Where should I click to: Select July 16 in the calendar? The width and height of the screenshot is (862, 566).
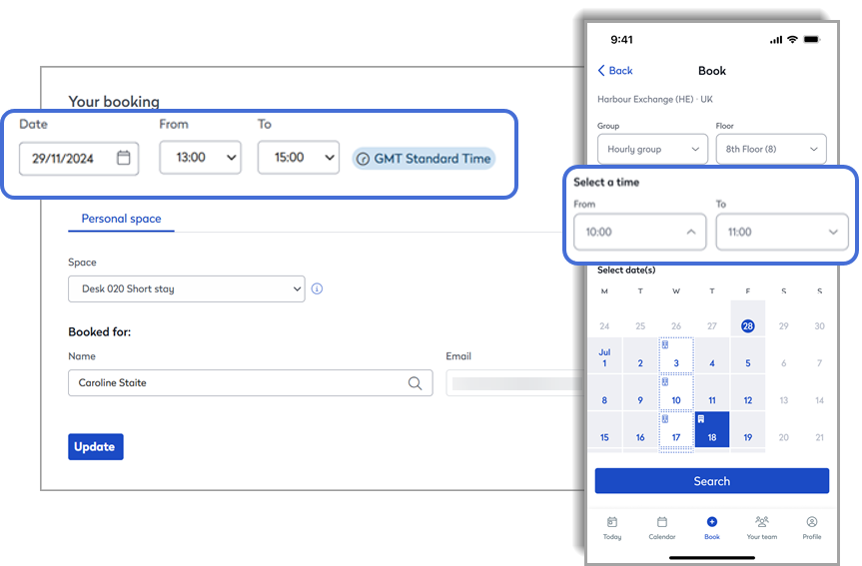tap(640, 430)
